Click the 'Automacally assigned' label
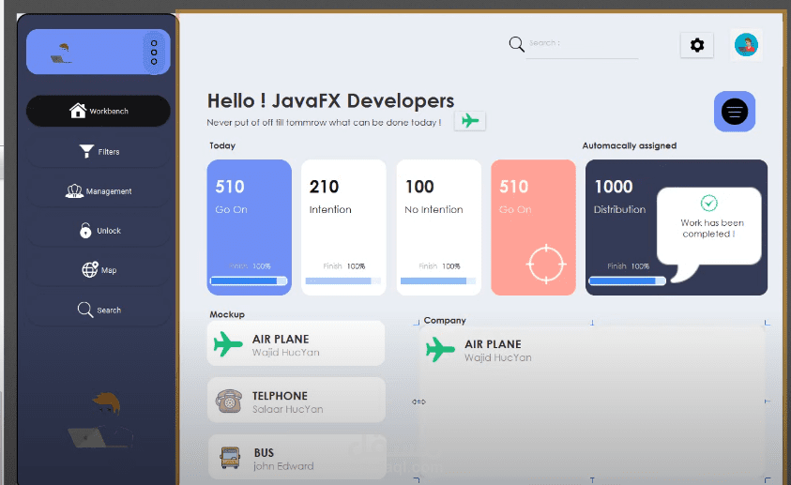Image resolution: width=791 pixels, height=485 pixels. tap(629, 145)
